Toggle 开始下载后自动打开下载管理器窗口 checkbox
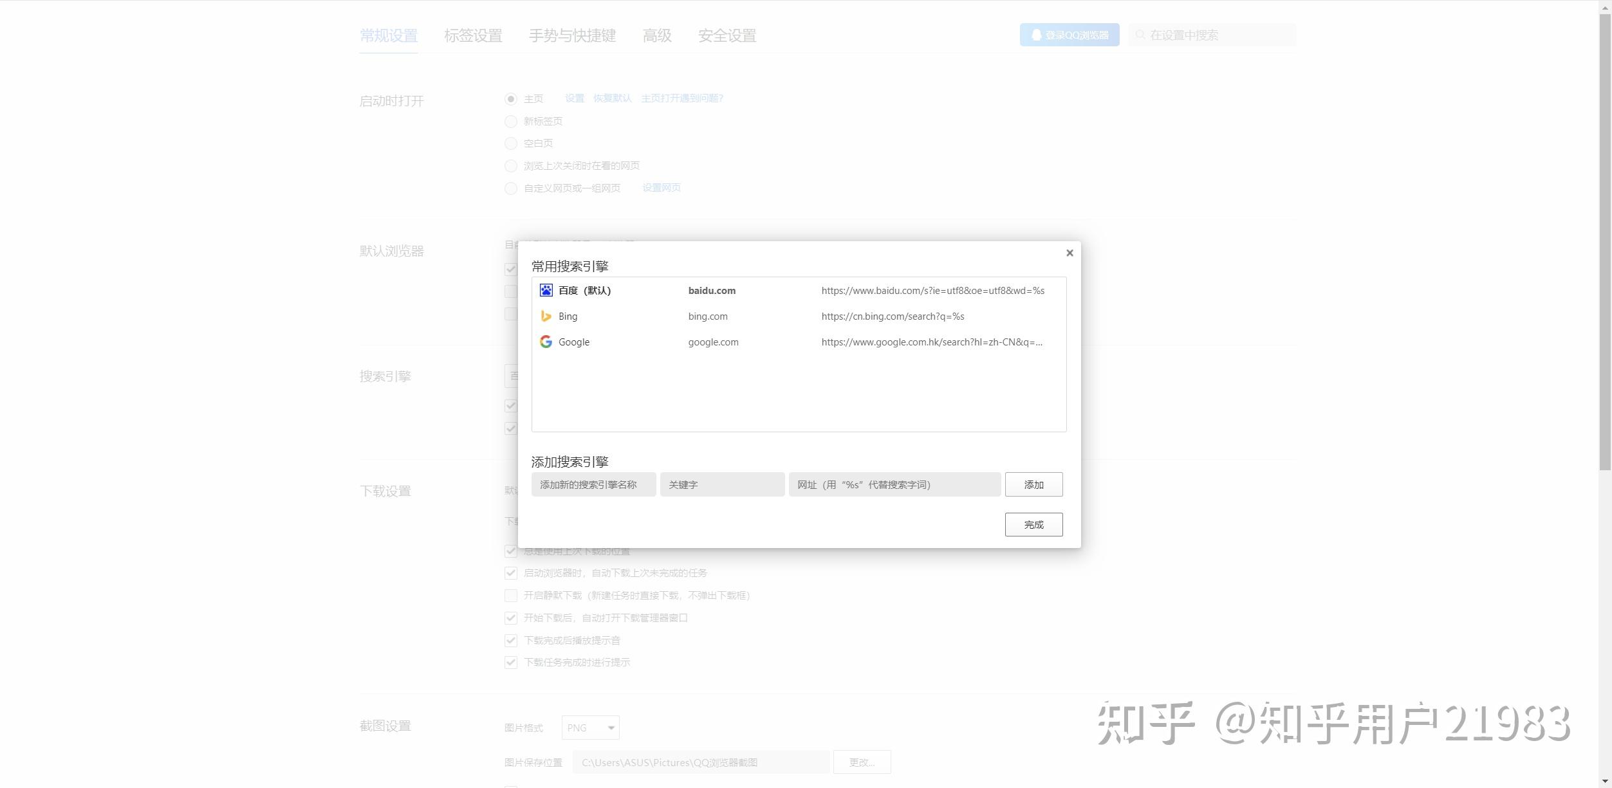The image size is (1612, 788). coord(511,618)
